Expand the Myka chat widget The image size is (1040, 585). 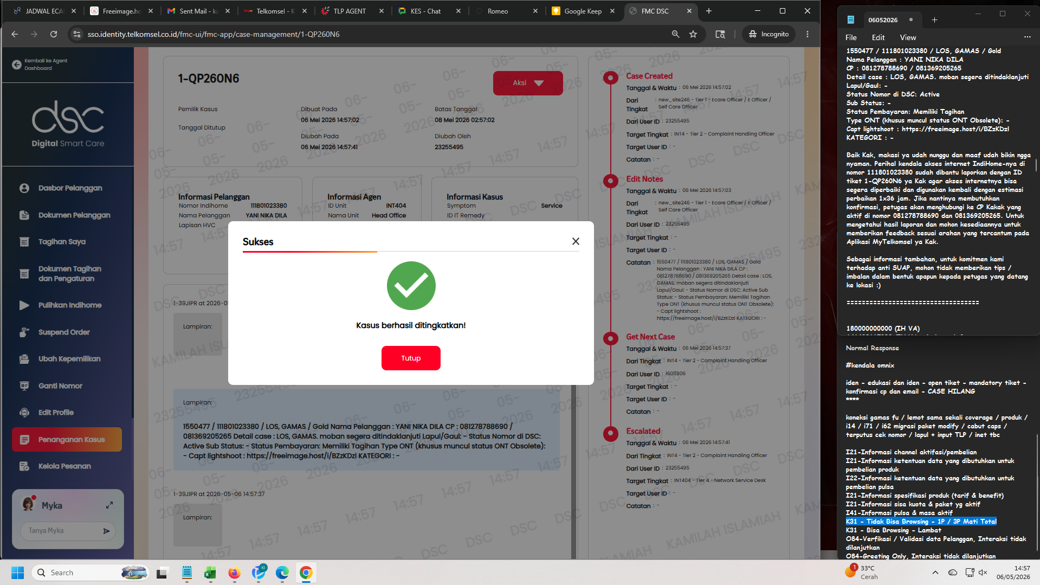coord(109,505)
